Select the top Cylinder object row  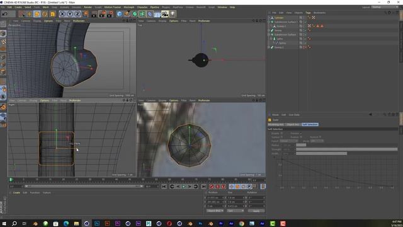coord(279,18)
